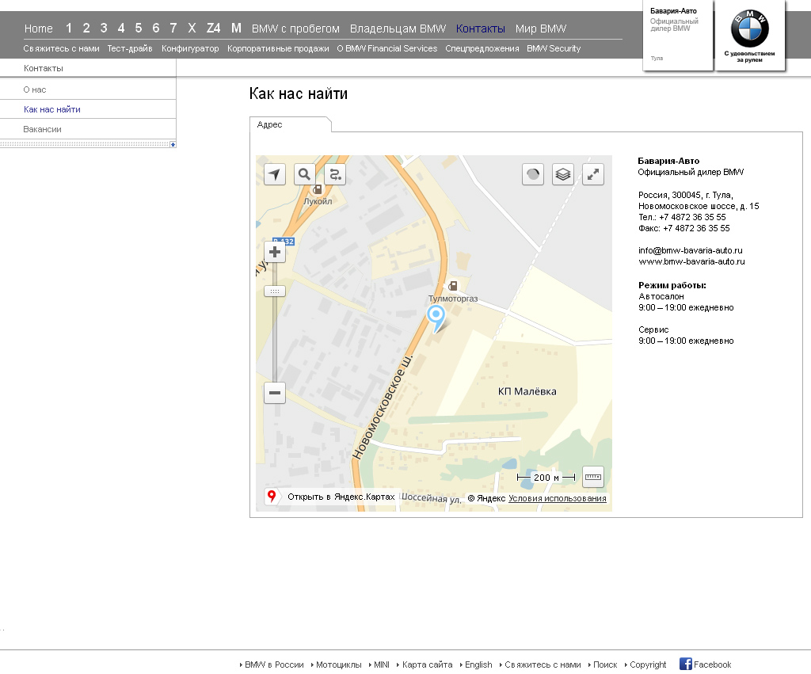The height and width of the screenshot is (674, 811).
Task: Open MINI footer link
Action: (x=381, y=664)
